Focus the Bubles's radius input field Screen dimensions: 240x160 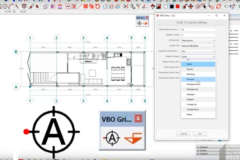tap(198, 35)
